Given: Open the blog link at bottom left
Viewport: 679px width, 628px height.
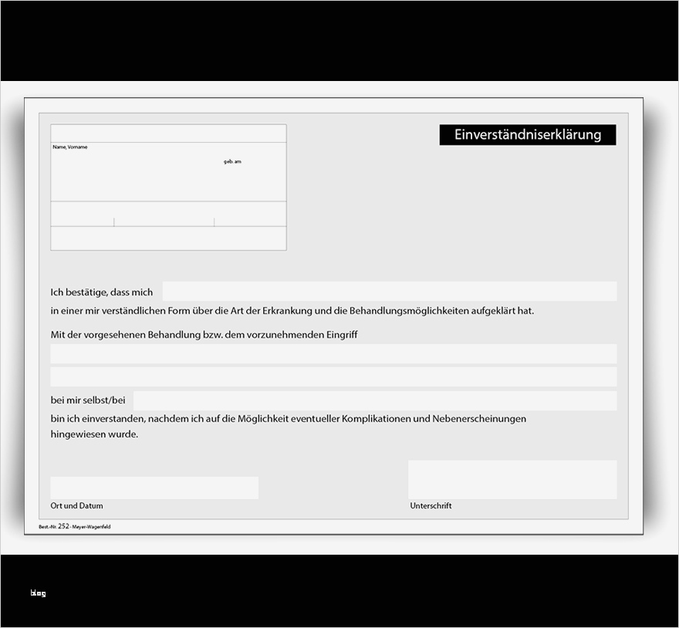Looking at the screenshot, I should (x=37, y=592).
